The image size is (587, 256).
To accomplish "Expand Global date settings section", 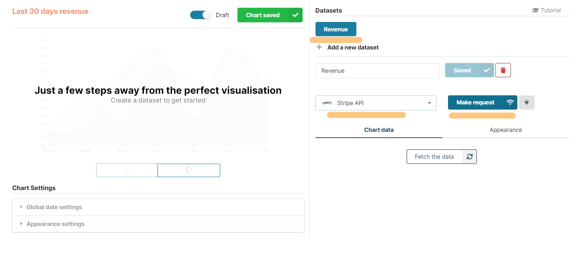I will [54, 207].
